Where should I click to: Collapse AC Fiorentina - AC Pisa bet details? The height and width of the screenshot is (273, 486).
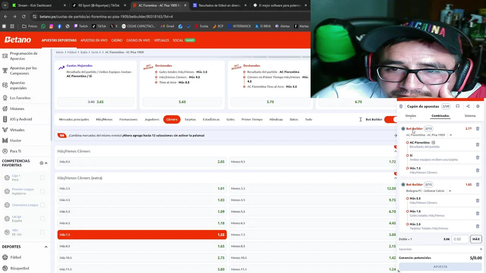point(451,135)
